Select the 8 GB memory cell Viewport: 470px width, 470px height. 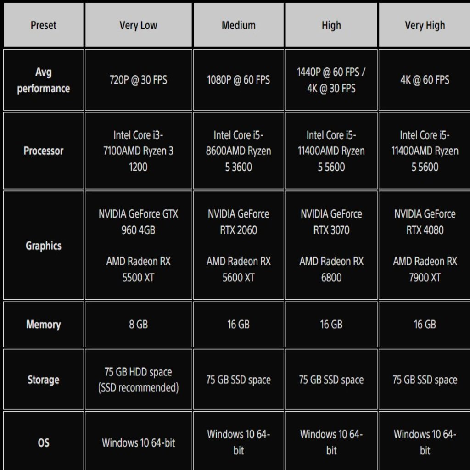click(x=138, y=325)
